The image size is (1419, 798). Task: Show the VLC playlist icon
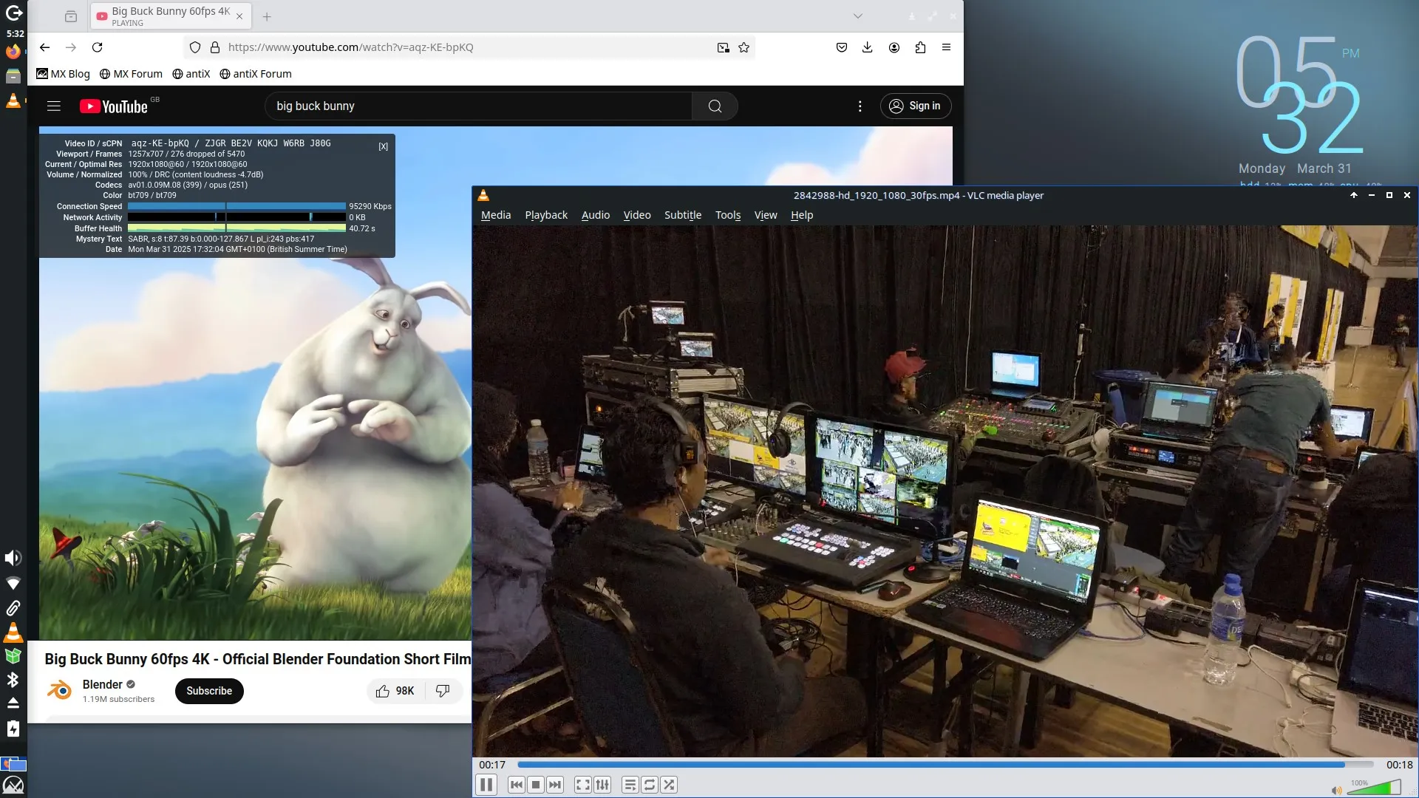click(x=630, y=785)
